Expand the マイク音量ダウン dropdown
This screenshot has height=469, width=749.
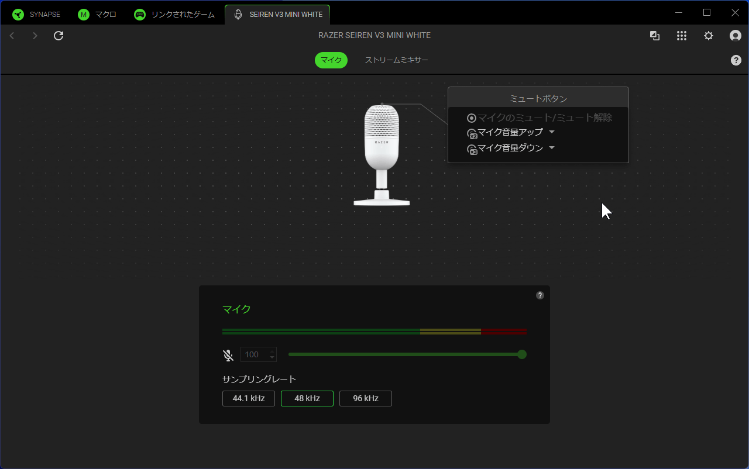click(551, 148)
